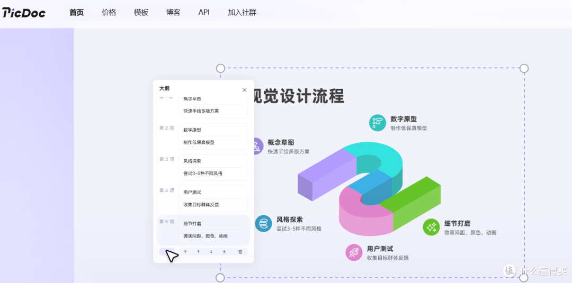Select the 第 4 项 label
Image resolution: width=572 pixels, height=283 pixels.
click(x=167, y=190)
